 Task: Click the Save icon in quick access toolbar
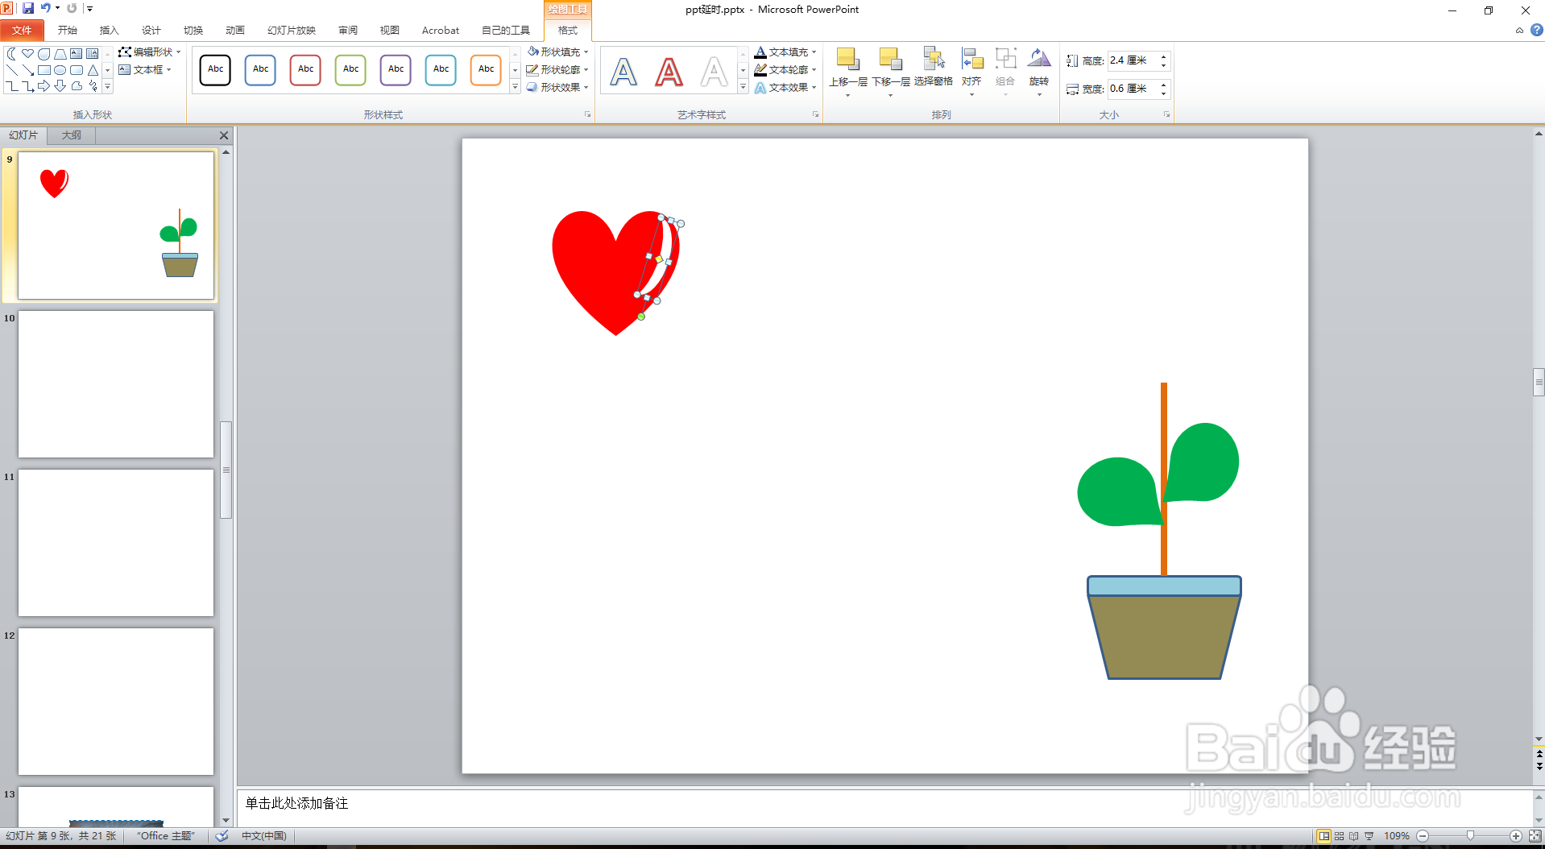coord(28,8)
